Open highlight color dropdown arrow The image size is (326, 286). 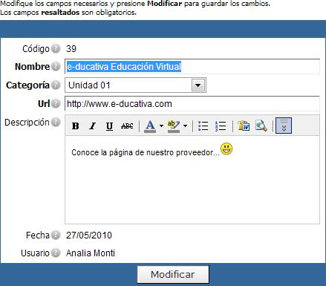[185, 126]
